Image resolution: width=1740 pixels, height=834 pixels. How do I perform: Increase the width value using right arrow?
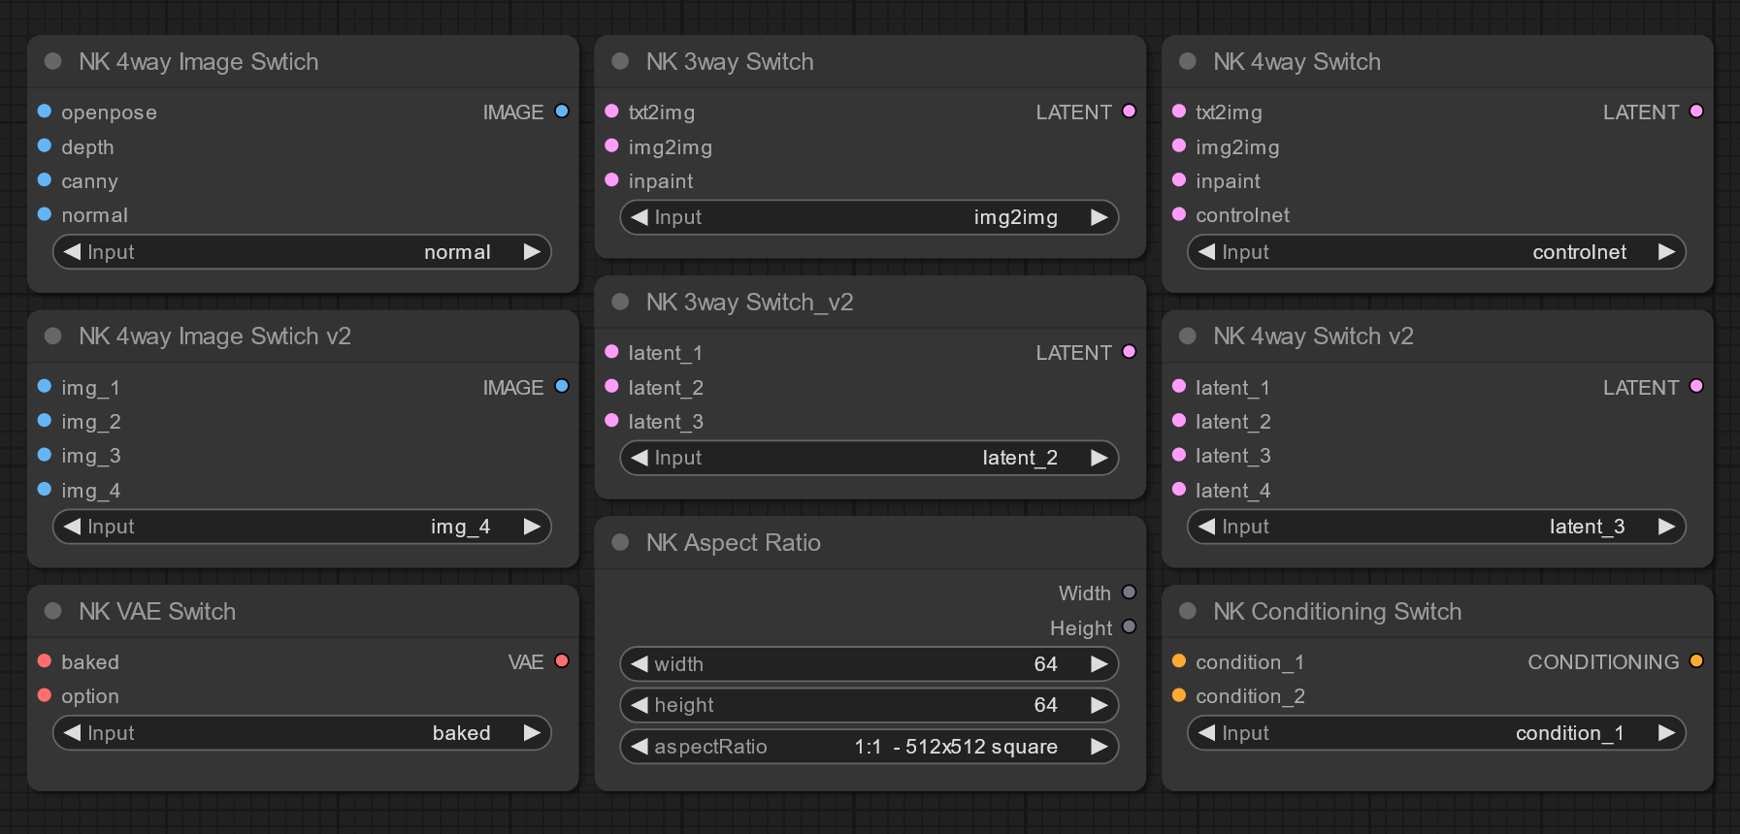click(x=1099, y=664)
